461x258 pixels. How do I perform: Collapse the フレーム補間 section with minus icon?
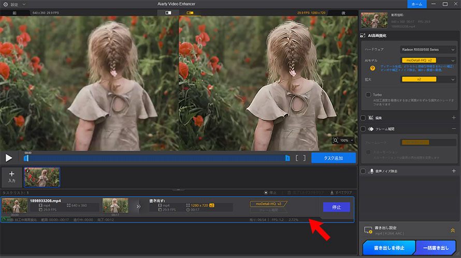click(454, 128)
